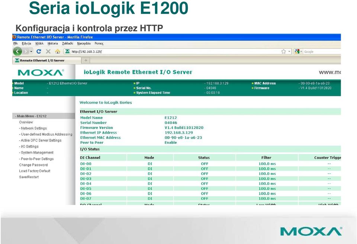Open the Widok menu

tap(39, 43)
